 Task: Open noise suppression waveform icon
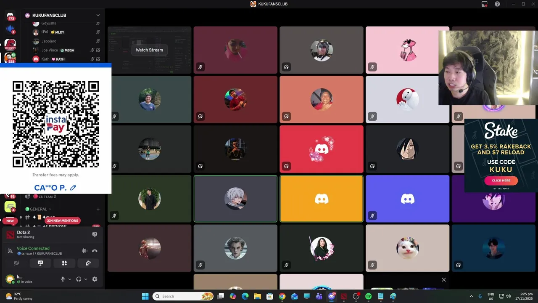[84, 251]
